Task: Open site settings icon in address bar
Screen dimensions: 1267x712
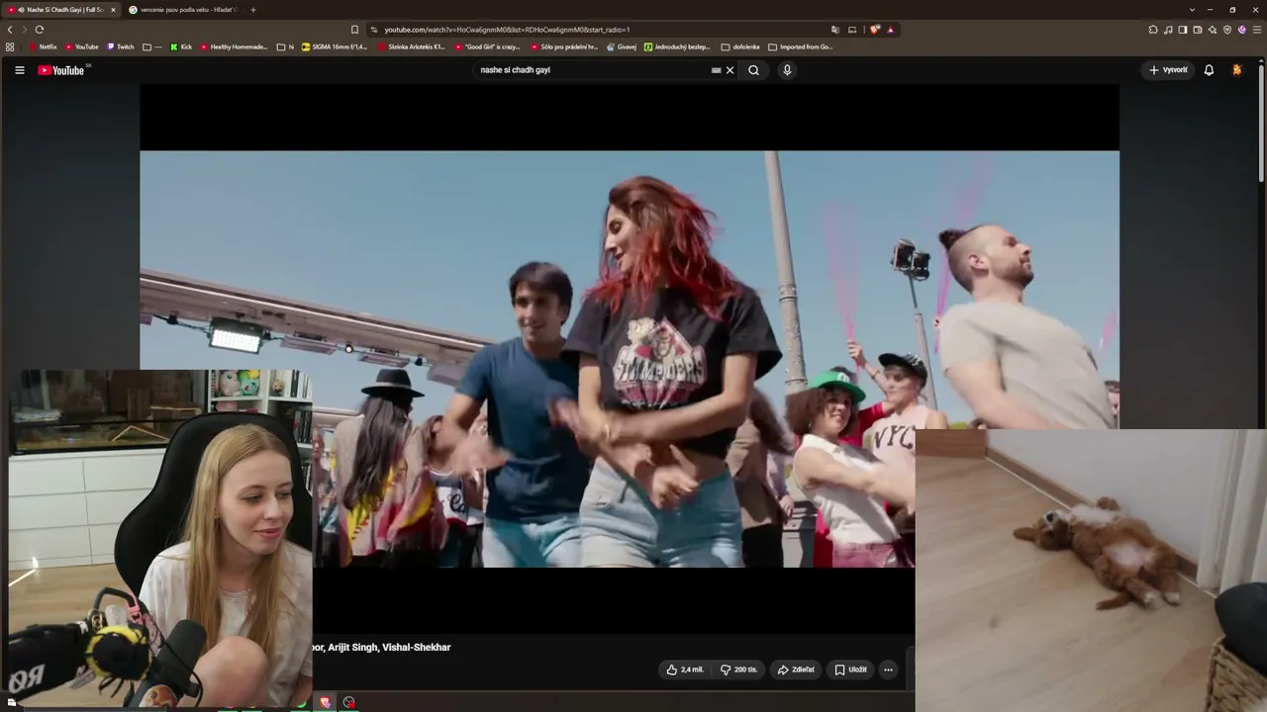Action: pyautogui.click(x=373, y=30)
